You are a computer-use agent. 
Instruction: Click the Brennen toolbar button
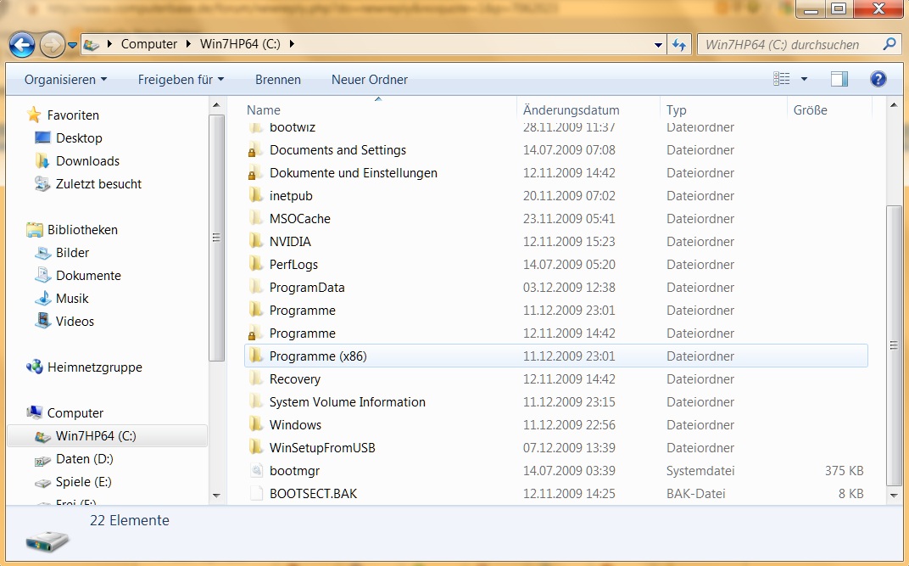pyautogui.click(x=277, y=80)
